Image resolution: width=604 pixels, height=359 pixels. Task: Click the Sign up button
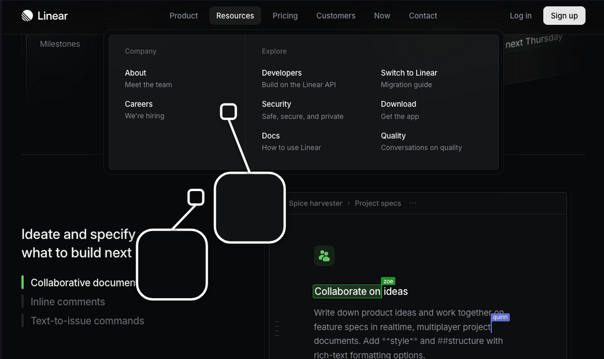[x=564, y=16]
